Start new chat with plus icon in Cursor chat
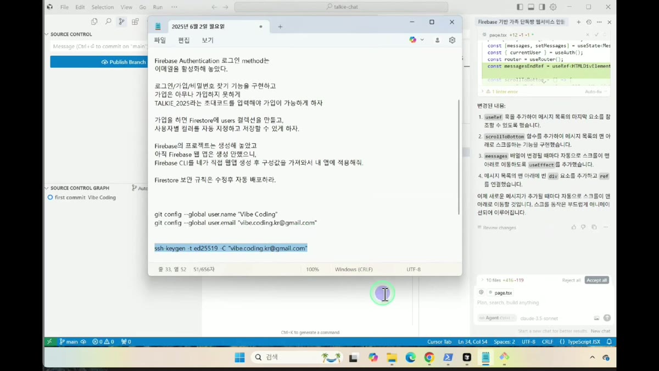659x371 pixels. pyautogui.click(x=578, y=22)
